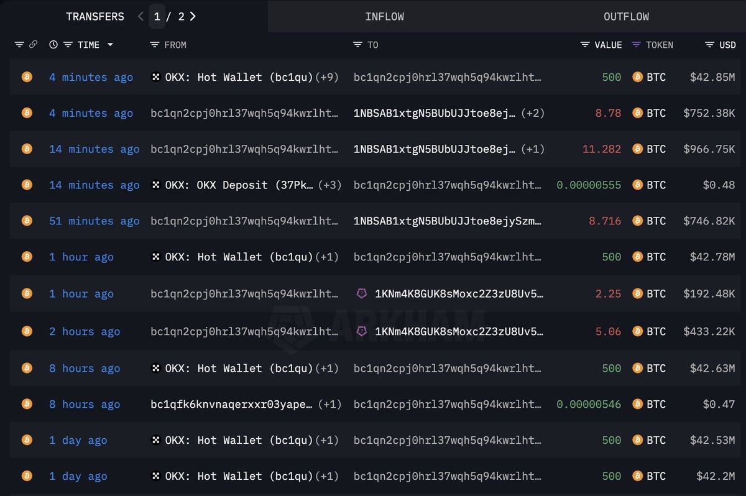Image resolution: width=746 pixels, height=496 pixels.
Task: Open 'bc1qfk6knvnaqerxxr03yape…' sender address
Action: point(232,405)
